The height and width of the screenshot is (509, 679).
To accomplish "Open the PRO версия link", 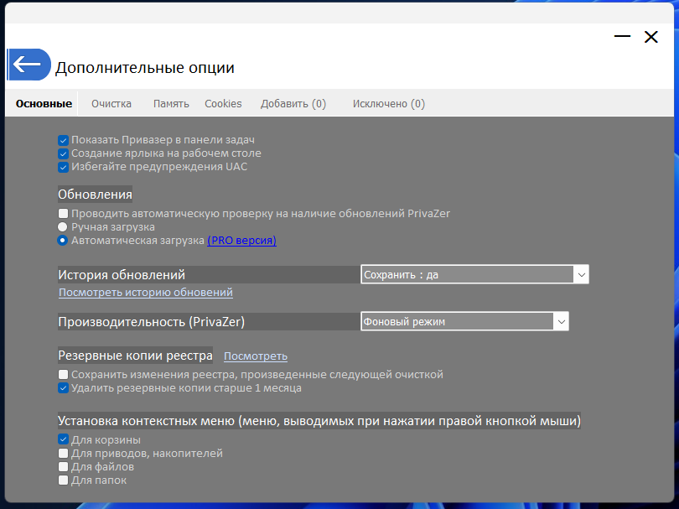I will tap(241, 241).
